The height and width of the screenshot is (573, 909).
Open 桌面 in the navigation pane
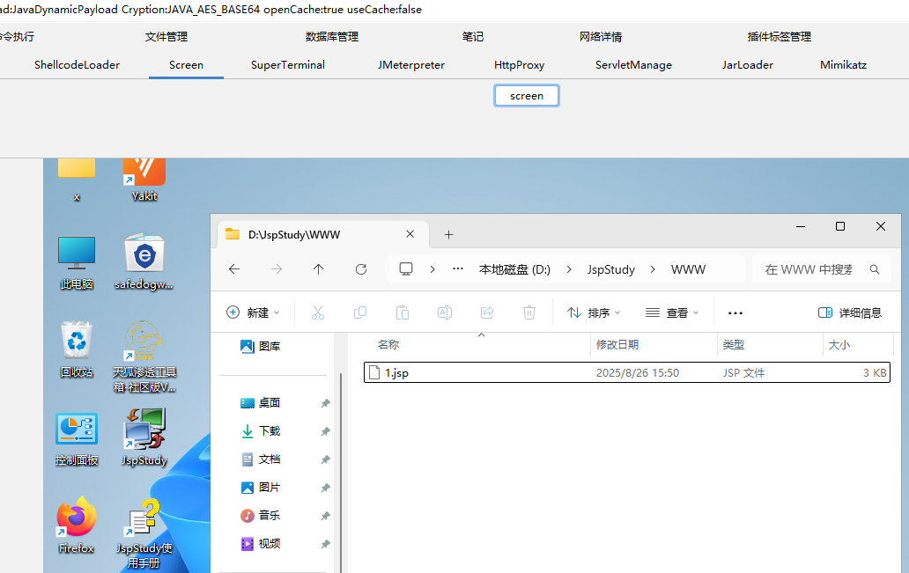pyautogui.click(x=261, y=403)
